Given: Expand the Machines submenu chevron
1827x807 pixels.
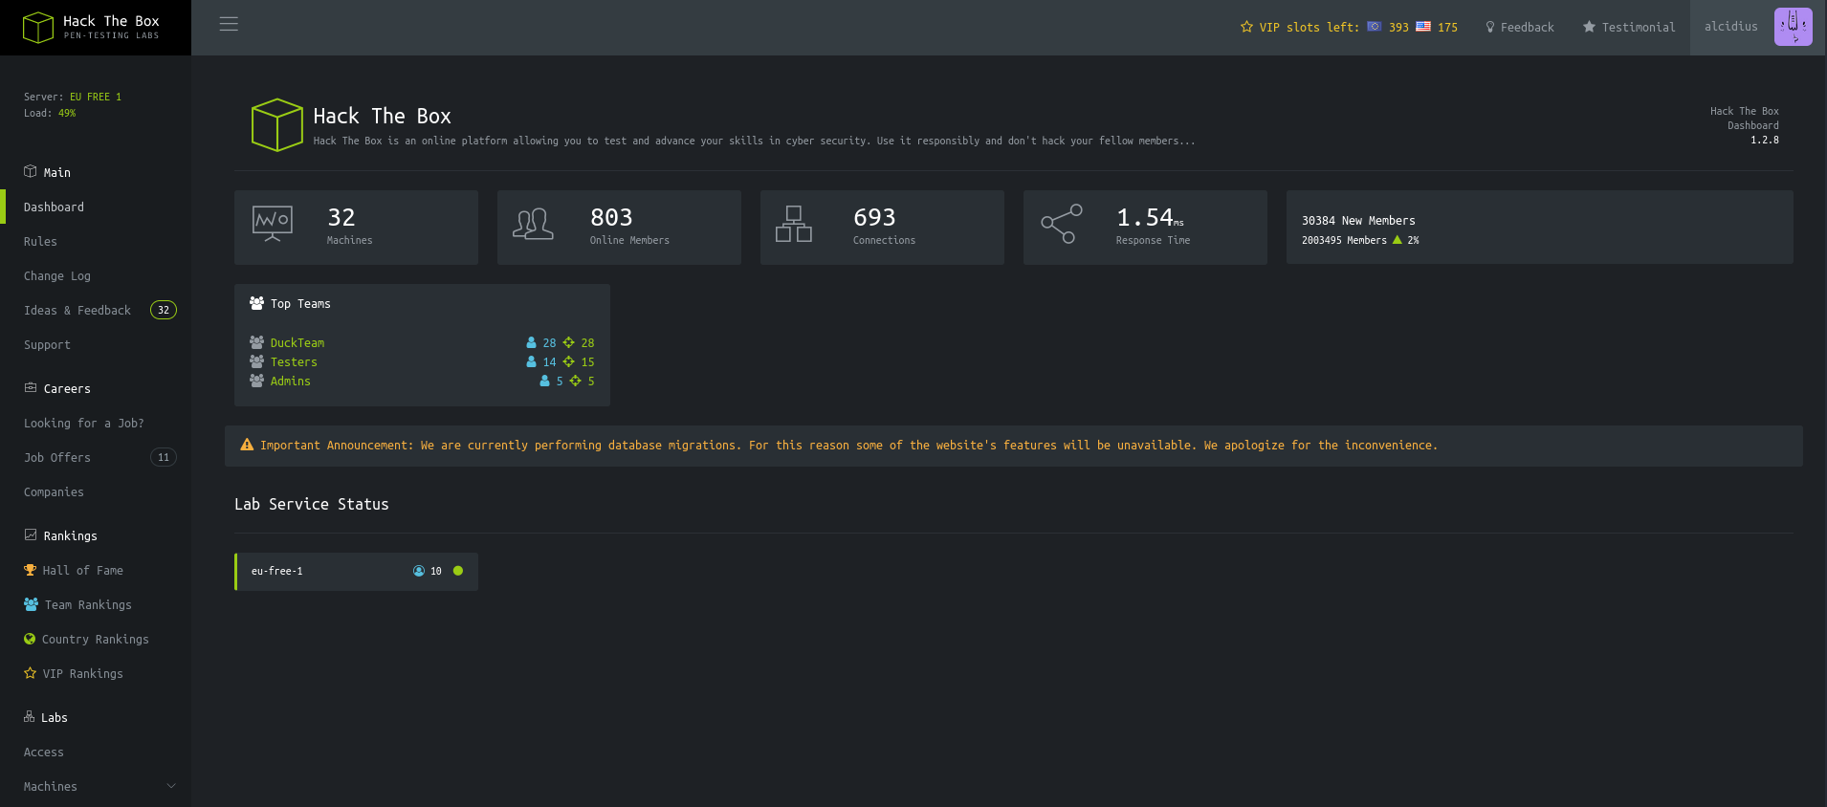Looking at the screenshot, I should coord(171,786).
